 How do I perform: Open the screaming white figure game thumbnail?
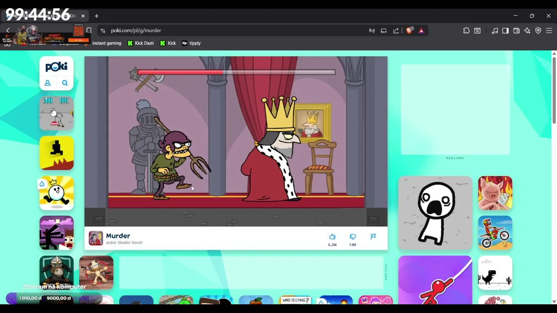click(435, 213)
